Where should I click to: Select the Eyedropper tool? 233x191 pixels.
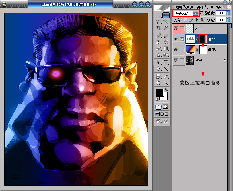(166, 76)
